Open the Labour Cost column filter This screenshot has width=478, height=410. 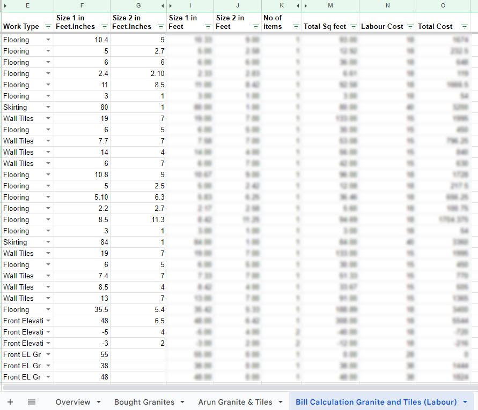point(410,27)
